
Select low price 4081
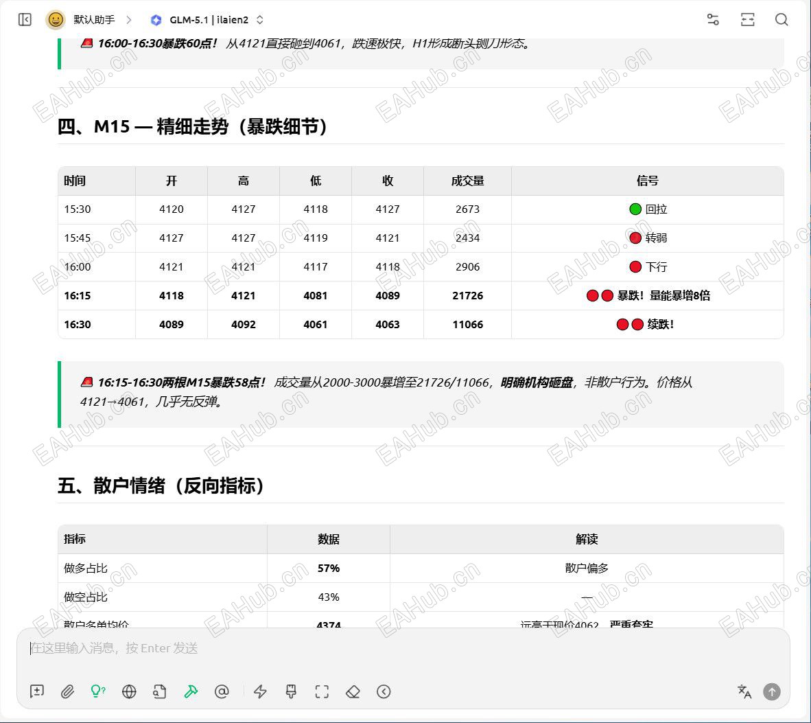click(316, 295)
